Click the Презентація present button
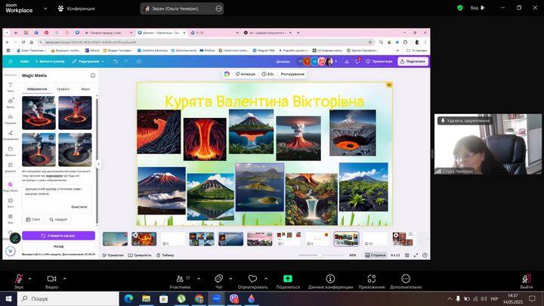The width and height of the screenshot is (544, 306). [379, 61]
